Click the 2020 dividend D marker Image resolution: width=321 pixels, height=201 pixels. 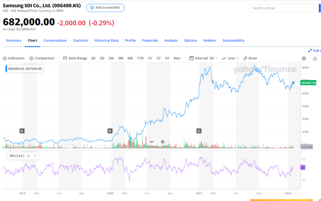point(110,131)
